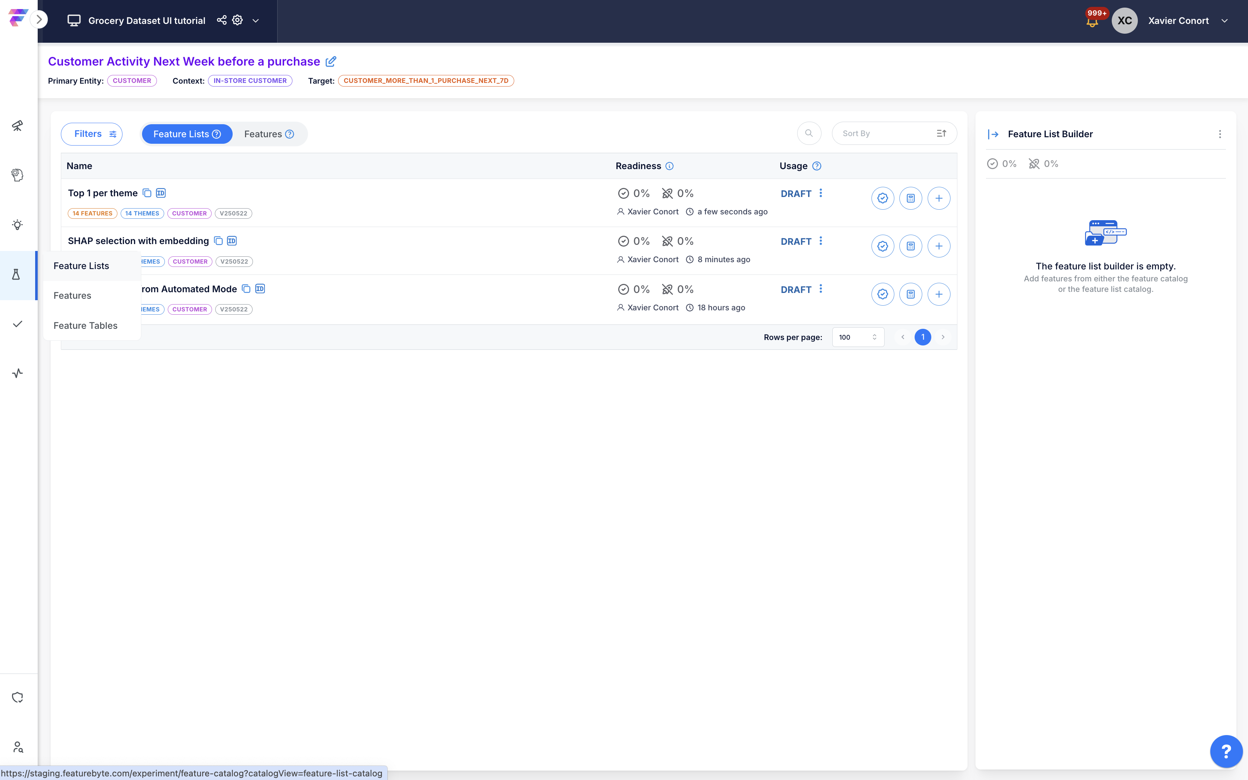The image size is (1248, 780).
Task: Open the search magnifier icon
Action: 809,134
